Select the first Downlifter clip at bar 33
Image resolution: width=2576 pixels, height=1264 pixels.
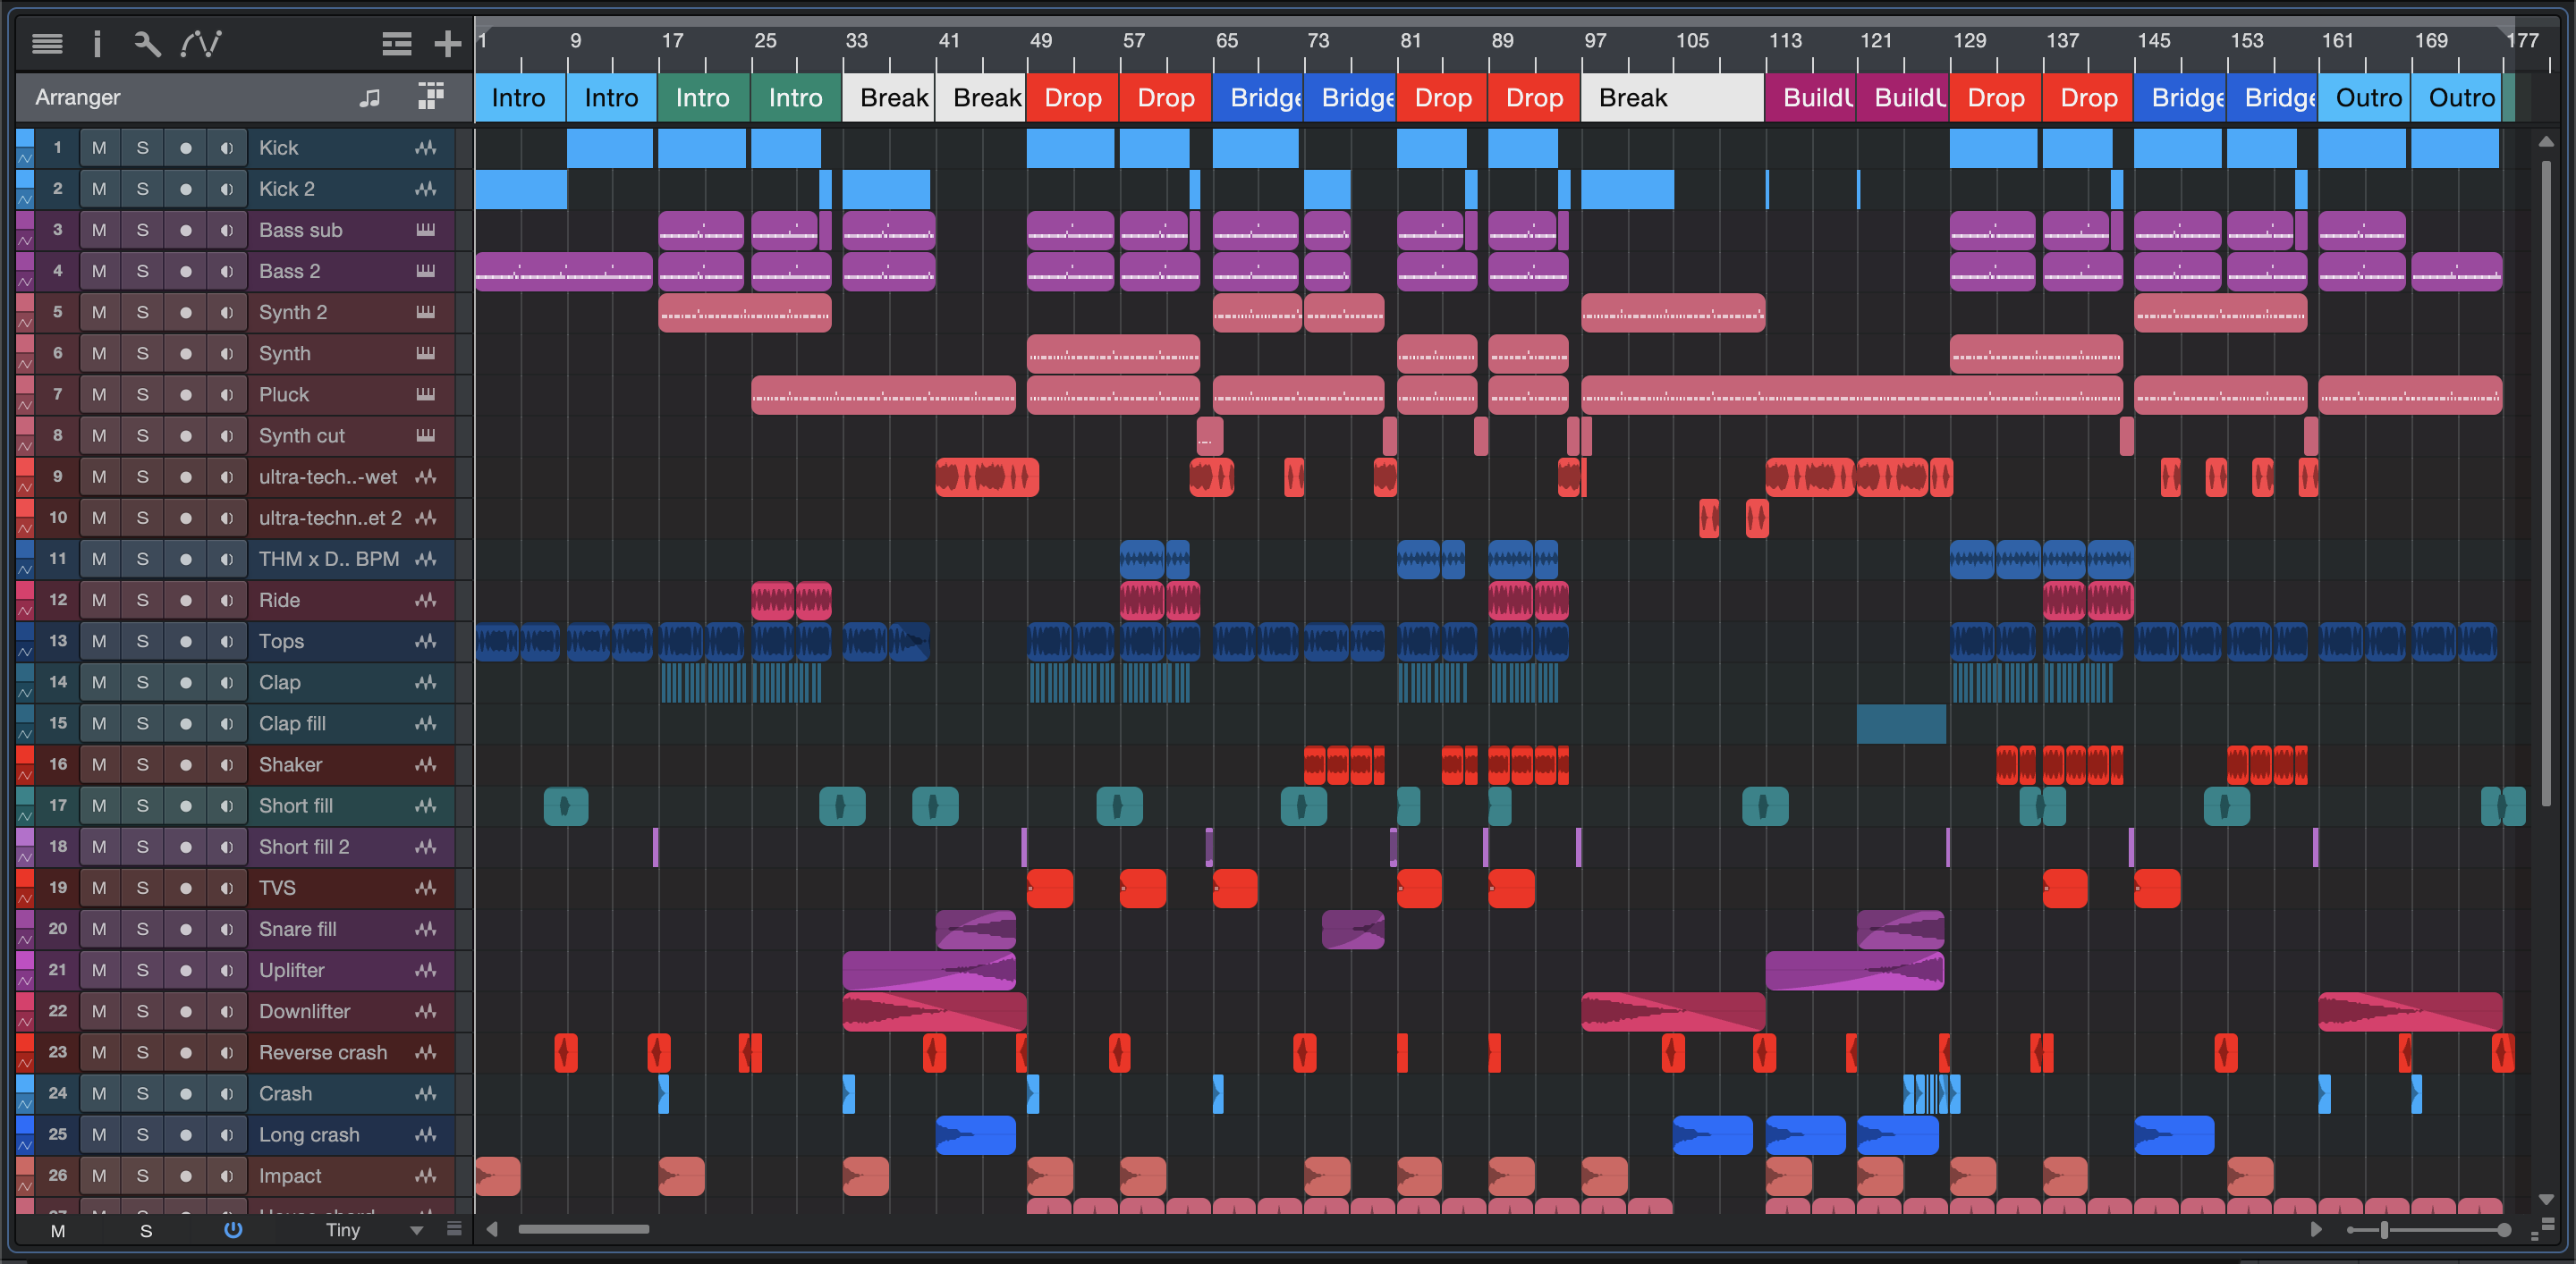click(934, 1011)
